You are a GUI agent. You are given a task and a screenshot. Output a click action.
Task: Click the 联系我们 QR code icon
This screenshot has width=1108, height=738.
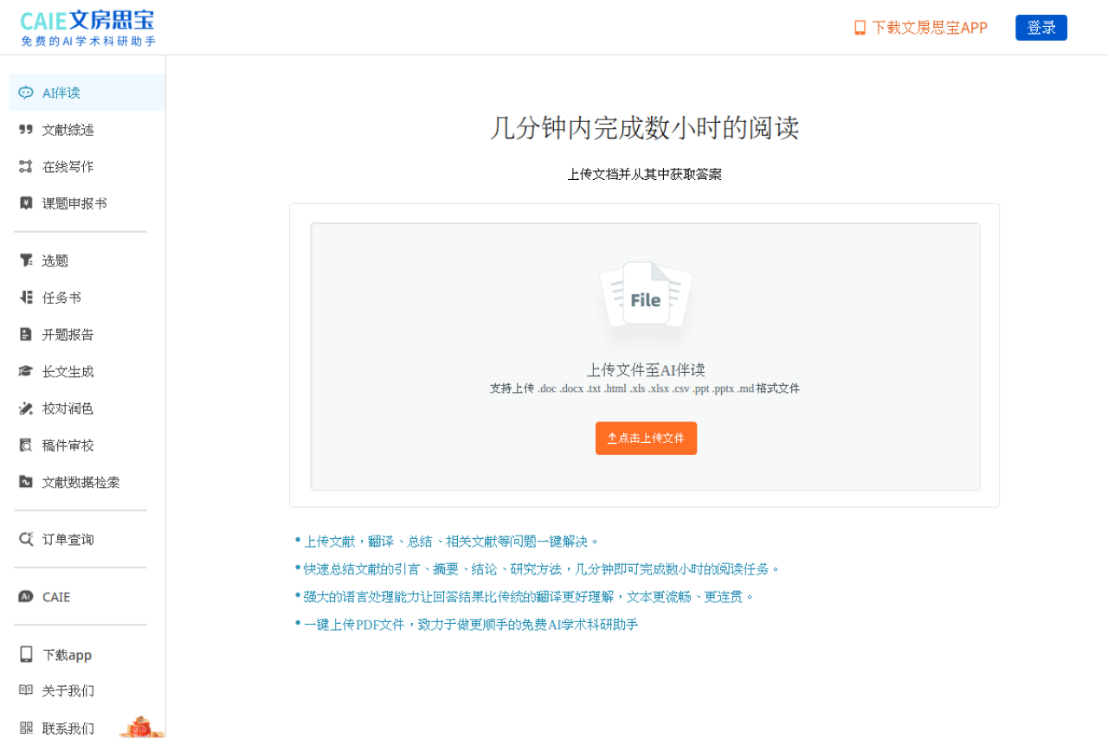pos(26,728)
